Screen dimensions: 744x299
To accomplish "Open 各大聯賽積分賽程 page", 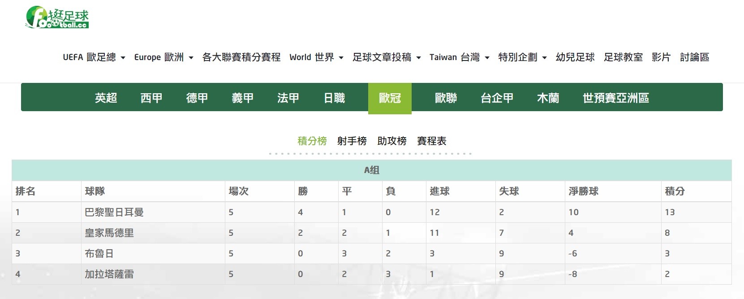I will [241, 57].
